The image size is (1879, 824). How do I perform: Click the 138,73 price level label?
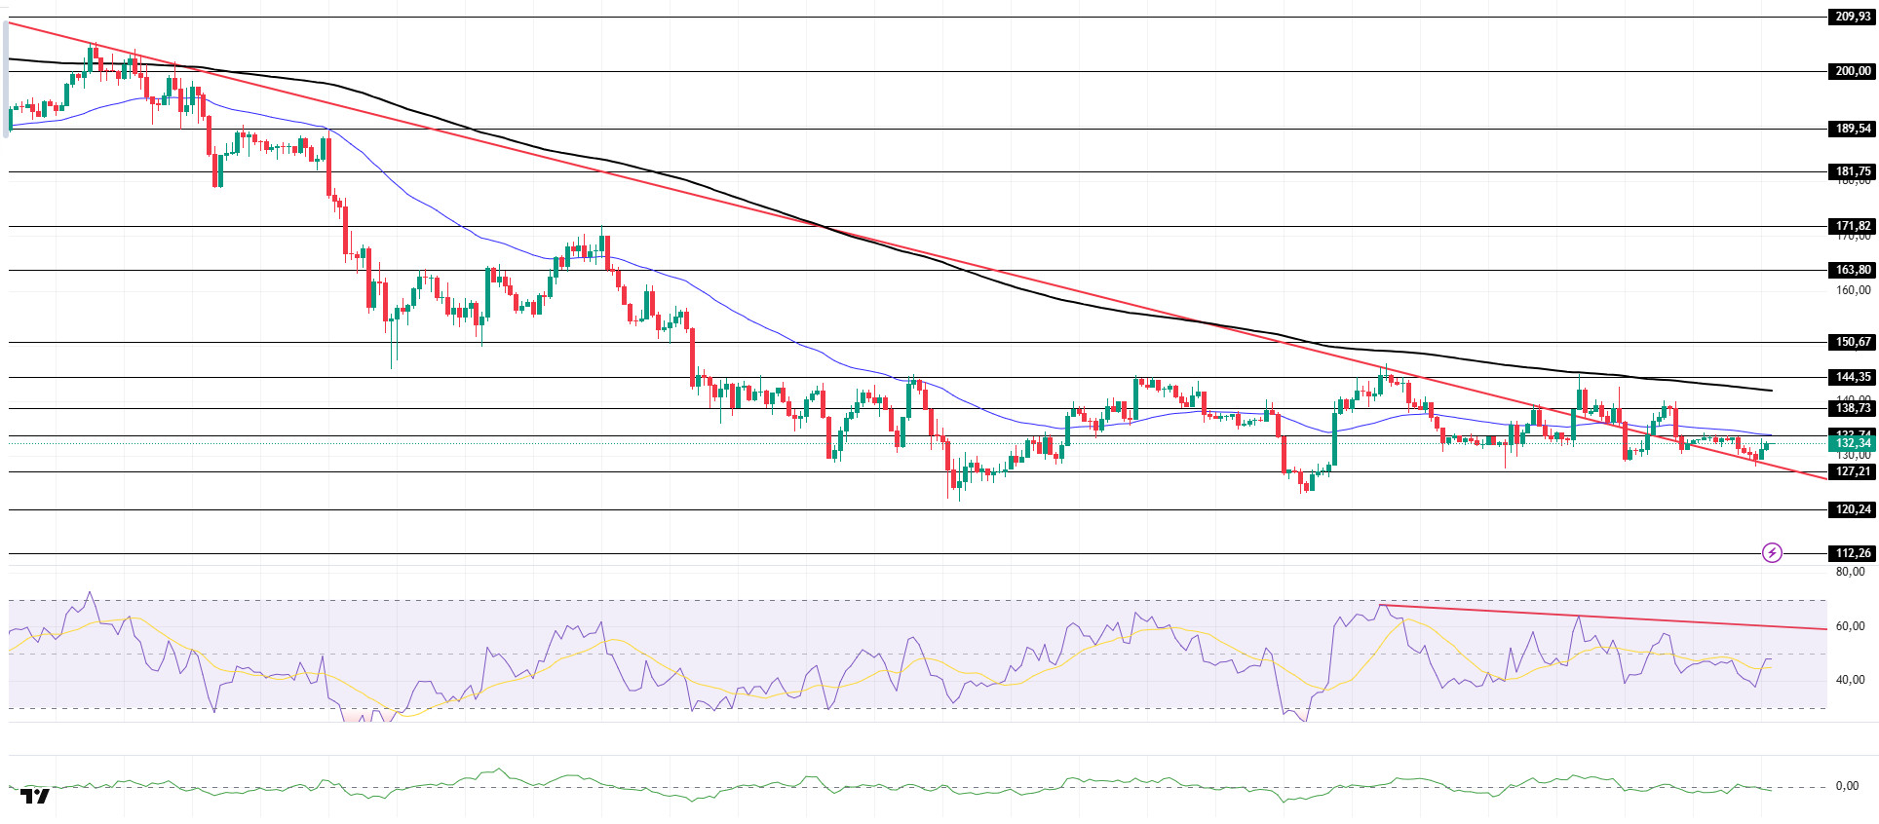pyautogui.click(x=1852, y=409)
